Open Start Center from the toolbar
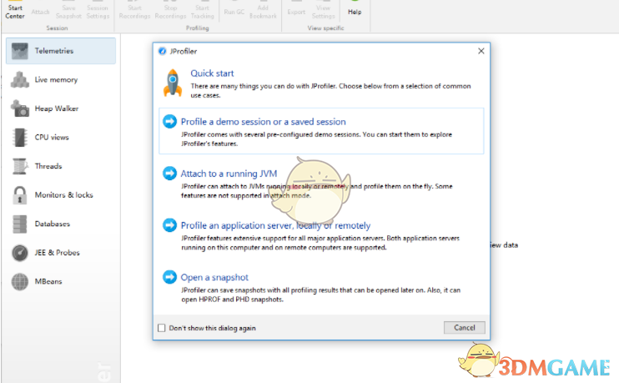The image size is (619, 383). [x=15, y=10]
